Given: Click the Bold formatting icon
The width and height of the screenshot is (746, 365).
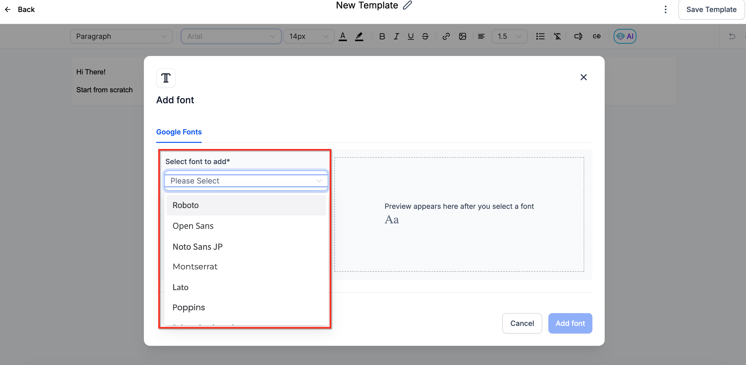Looking at the screenshot, I should (382, 37).
